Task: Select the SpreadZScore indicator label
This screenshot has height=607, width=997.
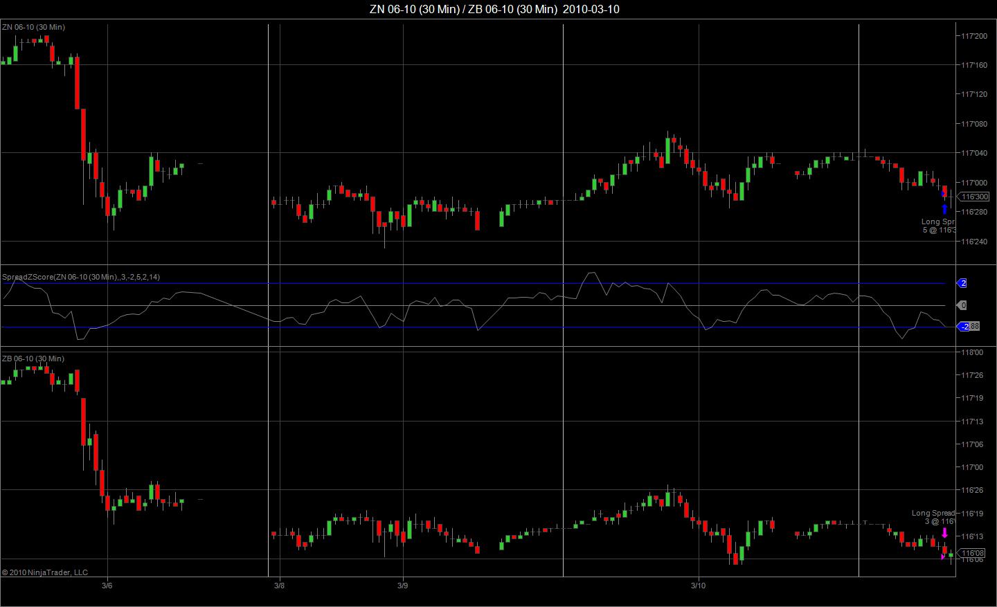Action: point(81,277)
